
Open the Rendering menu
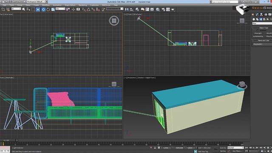83,5
